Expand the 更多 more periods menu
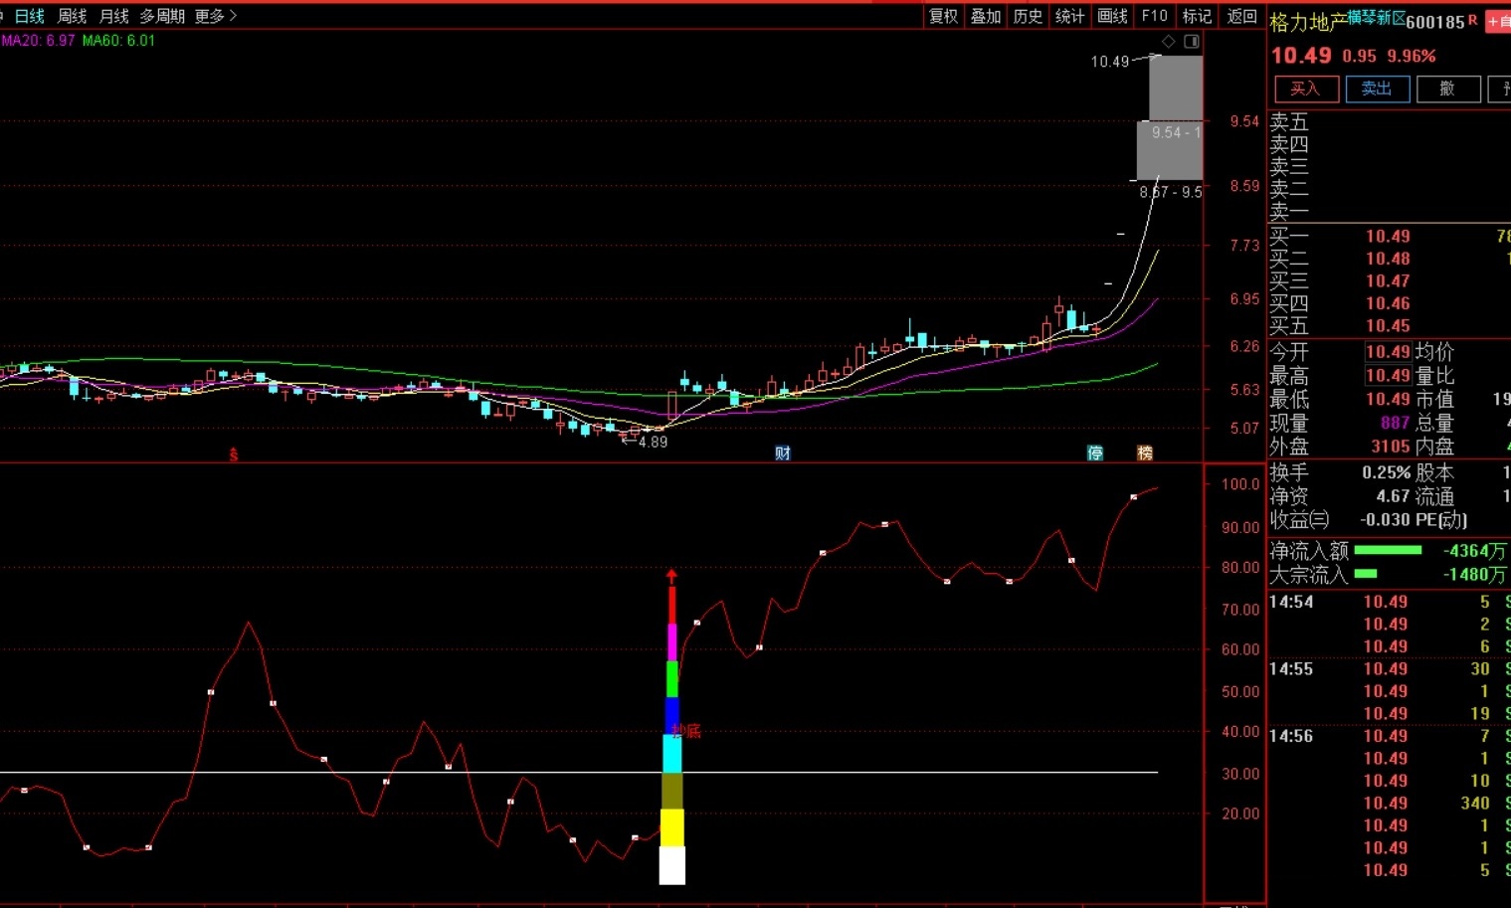The image size is (1511, 908). click(216, 16)
